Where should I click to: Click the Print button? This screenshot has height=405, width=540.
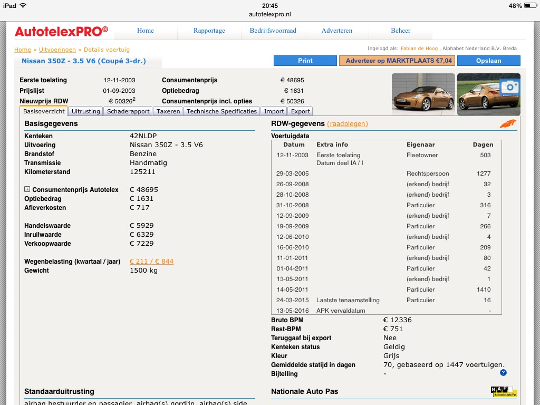[x=305, y=61]
